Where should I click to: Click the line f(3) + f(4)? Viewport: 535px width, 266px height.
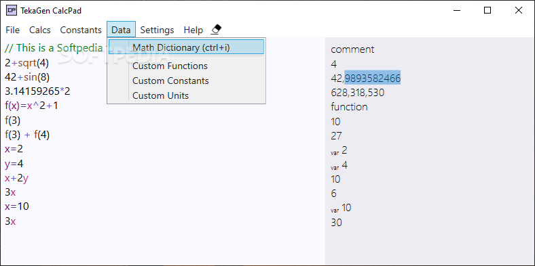coord(27,135)
